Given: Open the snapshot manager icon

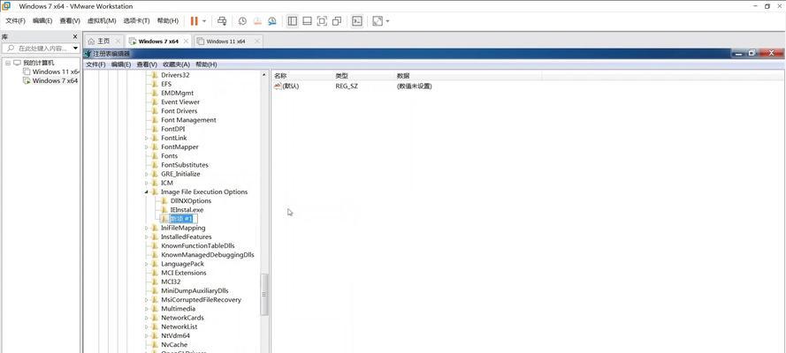Looking at the screenshot, I should click(x=271, y=21).
